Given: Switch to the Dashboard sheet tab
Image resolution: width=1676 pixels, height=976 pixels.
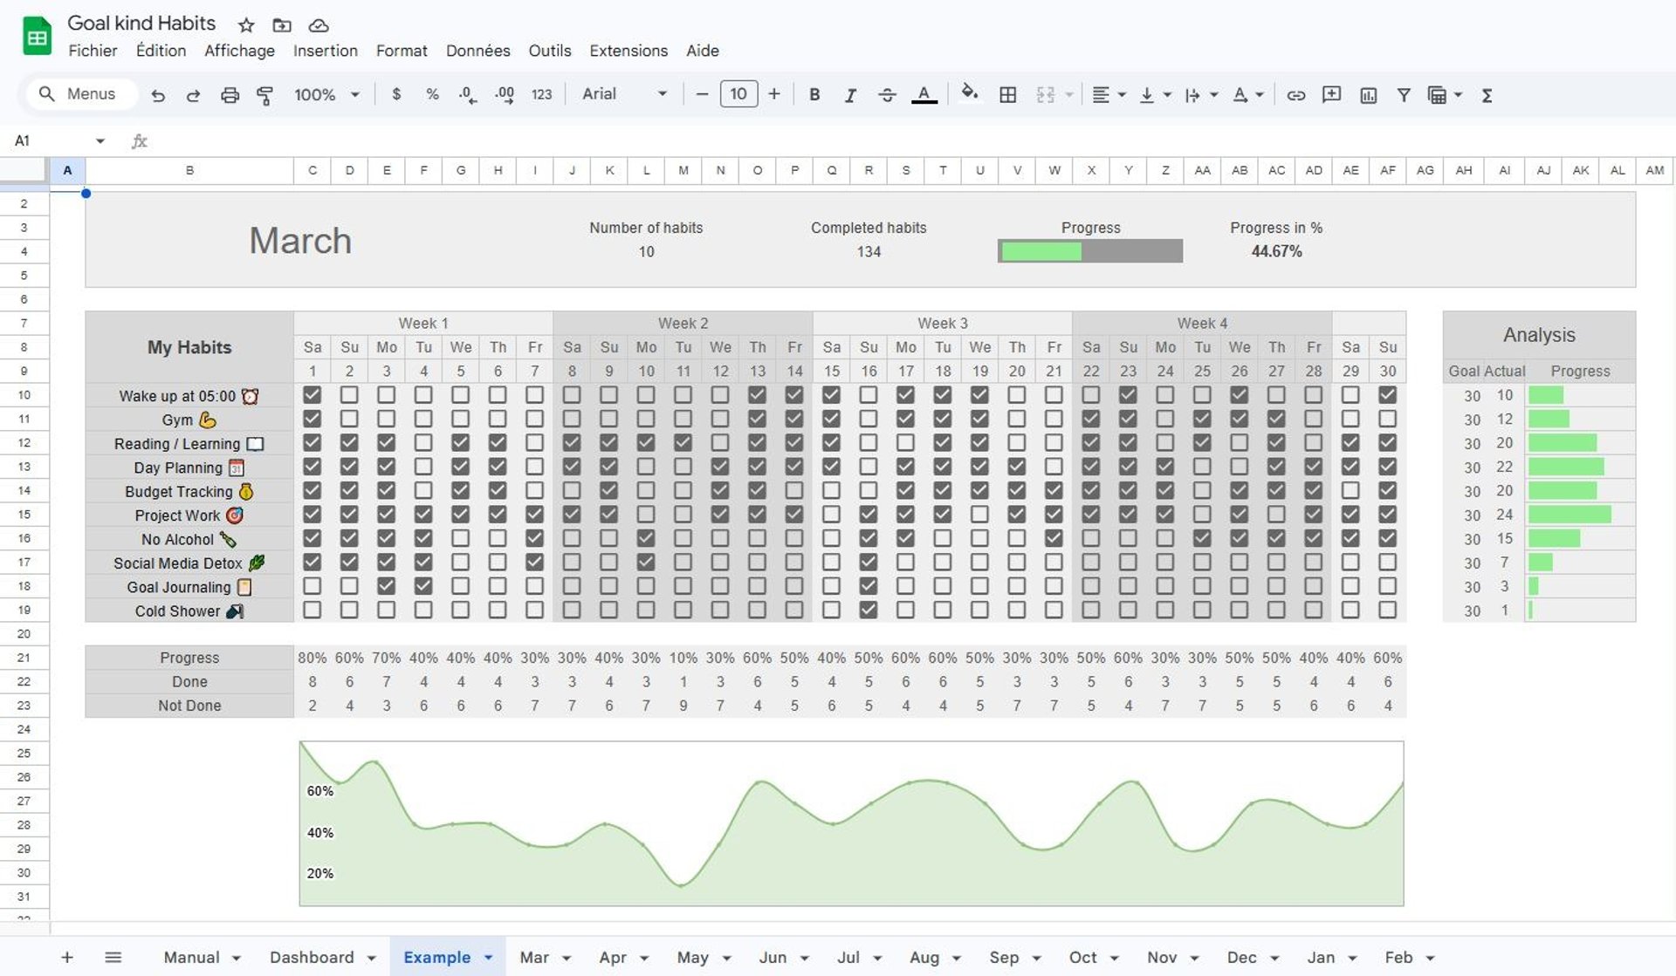Looking at the screenshot, I should 312,957.
